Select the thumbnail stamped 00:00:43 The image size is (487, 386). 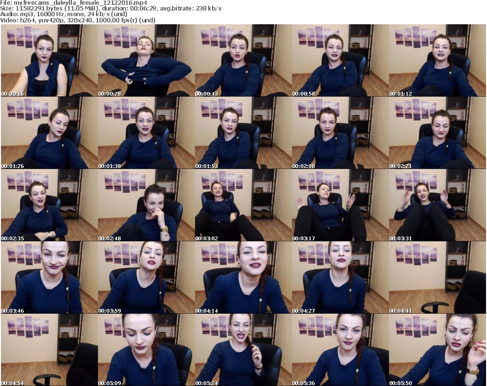click(243, 60)
